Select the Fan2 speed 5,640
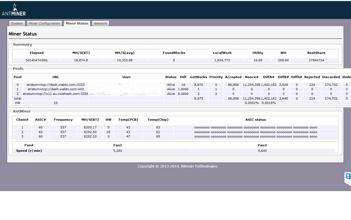351x220 pixels. pos(262,151)
